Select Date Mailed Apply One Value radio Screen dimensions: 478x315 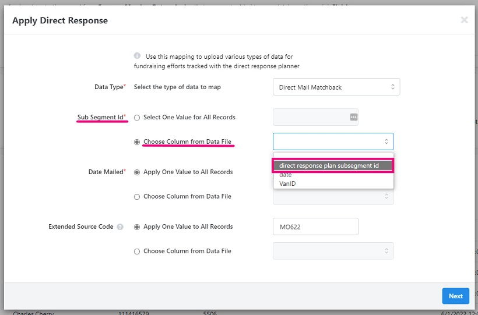(137, 172)
